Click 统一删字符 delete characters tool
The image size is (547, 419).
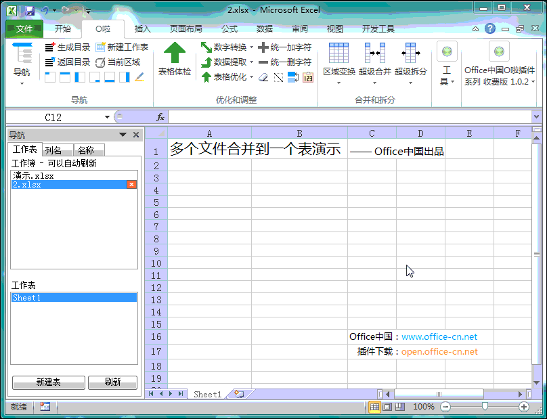coord(284,62)
